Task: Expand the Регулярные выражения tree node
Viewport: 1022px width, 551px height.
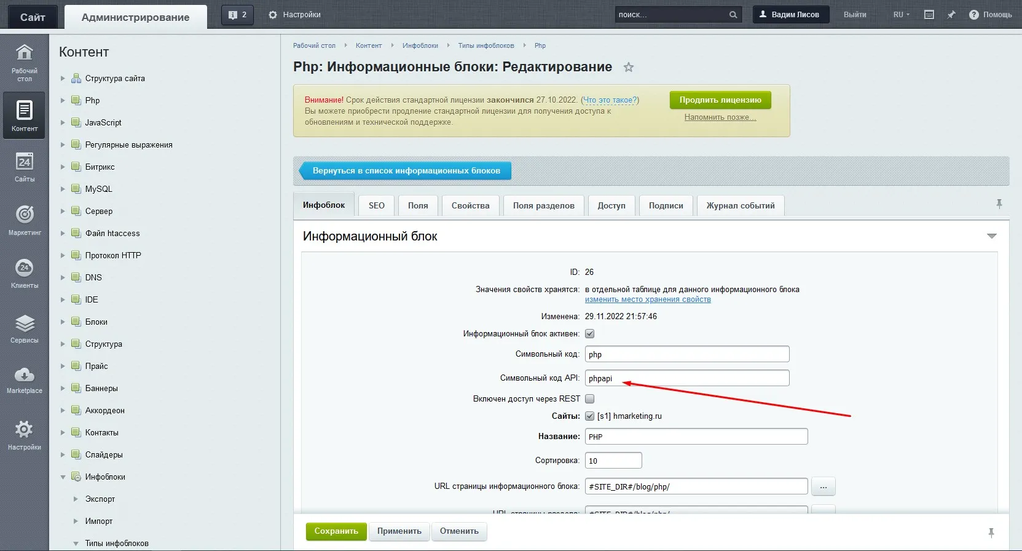Action: point(63,145)
